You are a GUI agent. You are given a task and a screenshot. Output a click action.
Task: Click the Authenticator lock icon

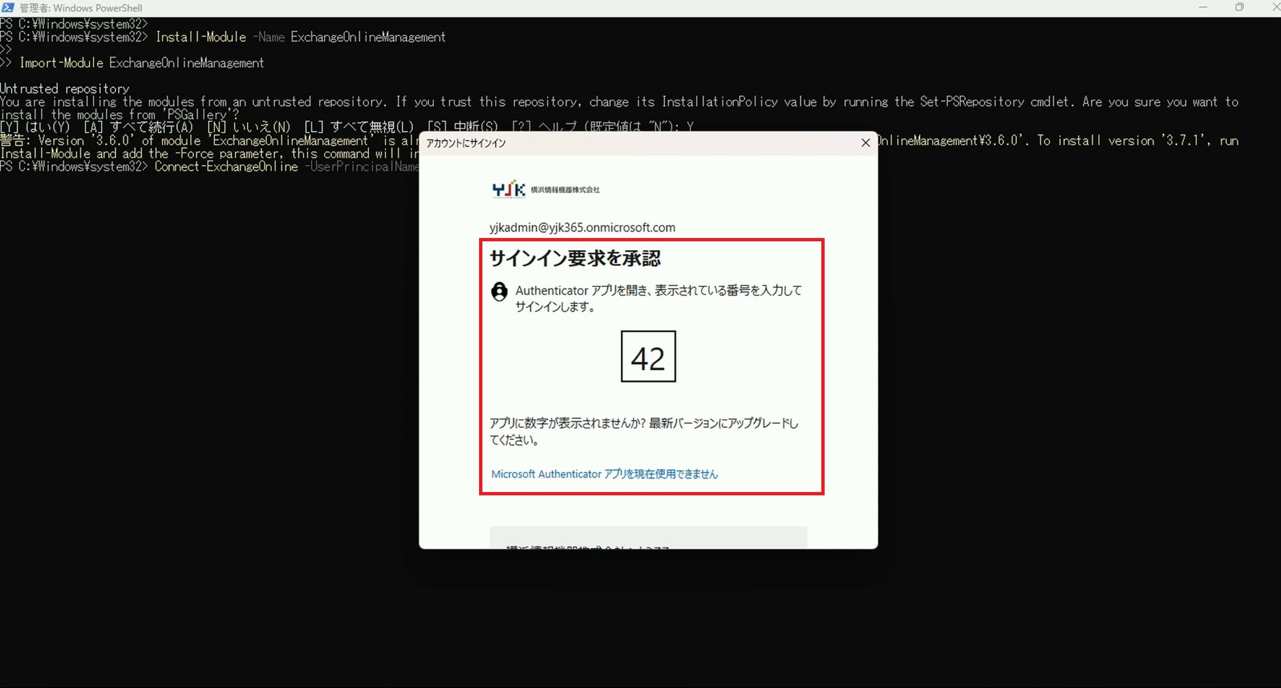point(499,292)
